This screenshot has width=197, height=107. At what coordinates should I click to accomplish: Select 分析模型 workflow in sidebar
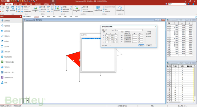pyautogui.click(x=11, y=21)
